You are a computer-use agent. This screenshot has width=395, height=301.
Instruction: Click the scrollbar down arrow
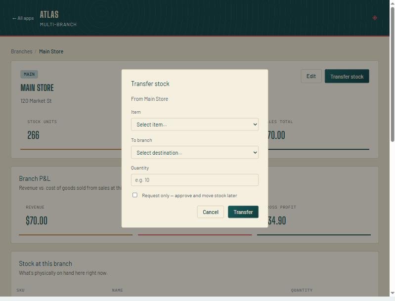pyautogui.click(x=392, y=293)
